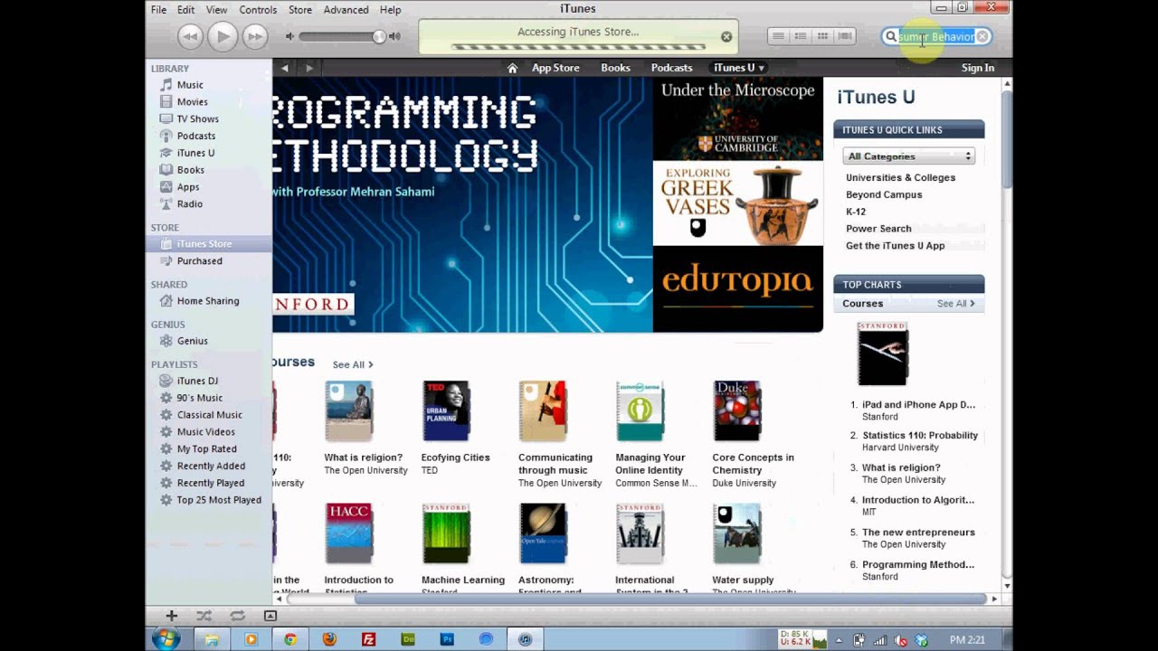Open the Controls menu
This screenshot has height=651, width=1158.
pos(258,10)
